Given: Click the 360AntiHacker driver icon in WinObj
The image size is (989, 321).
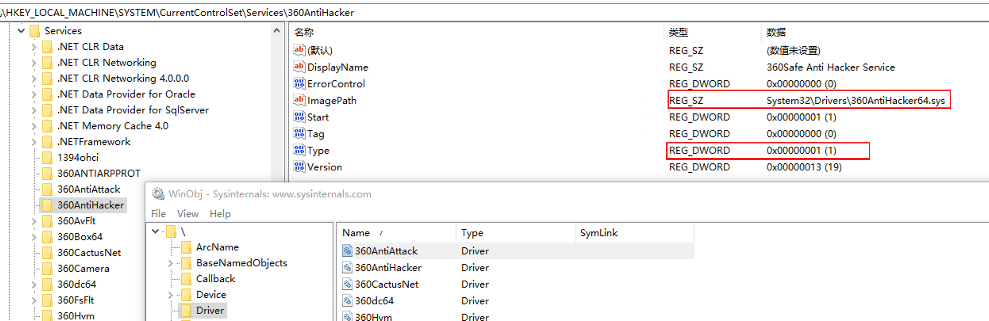Looking at the screenshot, I should click(347, 267).
